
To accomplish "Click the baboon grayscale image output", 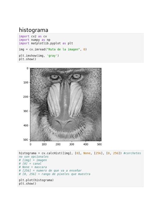I will pos(66,104).
